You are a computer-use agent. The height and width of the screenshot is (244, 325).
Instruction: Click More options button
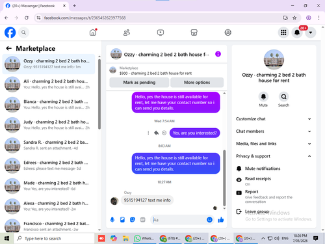coord(197,83)
